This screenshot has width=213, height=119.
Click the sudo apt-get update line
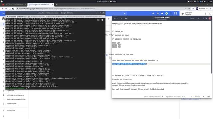135,60
